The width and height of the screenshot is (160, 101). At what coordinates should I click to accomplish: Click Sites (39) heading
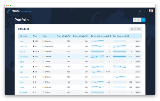(23, 29)
